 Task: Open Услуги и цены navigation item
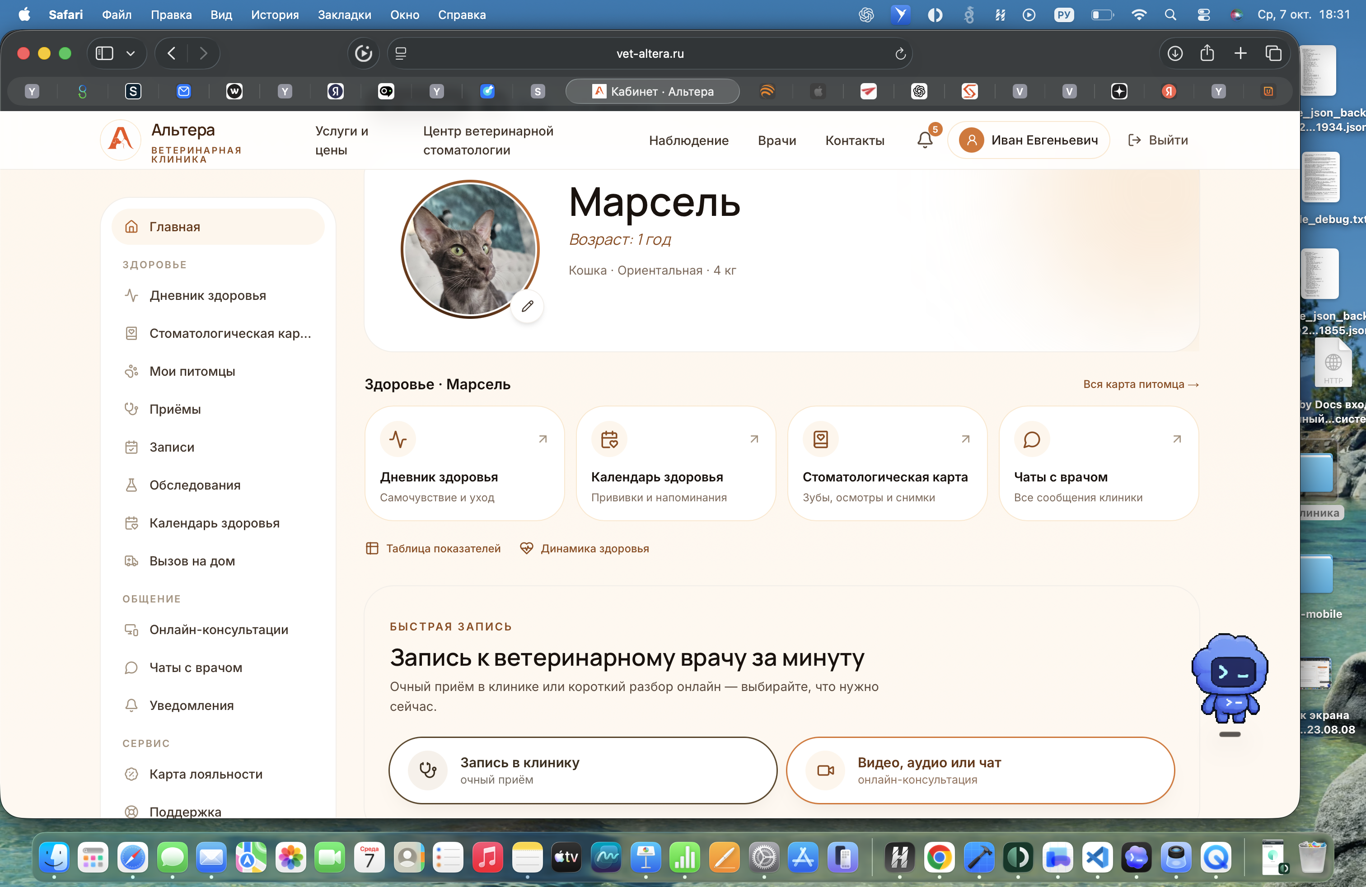click(342, 140)
